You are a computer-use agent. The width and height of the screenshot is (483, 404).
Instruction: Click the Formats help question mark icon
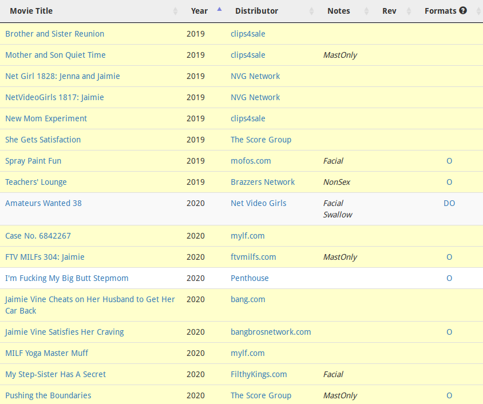463,10
